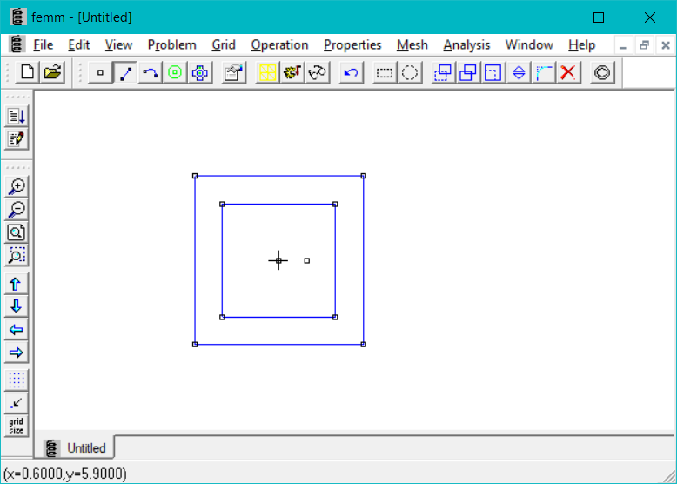Click the grid size button
677x484 pixels.
[17, 426]
